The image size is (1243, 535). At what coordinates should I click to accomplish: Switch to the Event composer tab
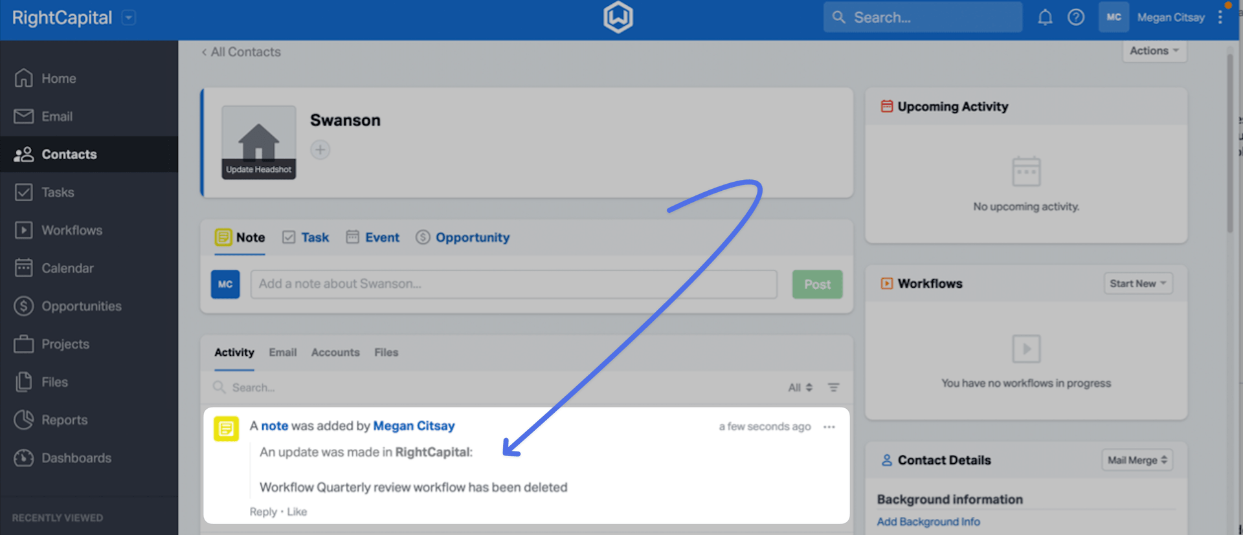coord(372,237)
